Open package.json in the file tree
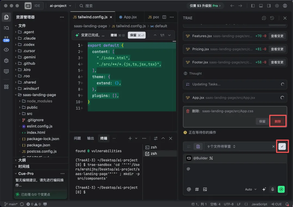The image size is (293, 207). point(38,145)
